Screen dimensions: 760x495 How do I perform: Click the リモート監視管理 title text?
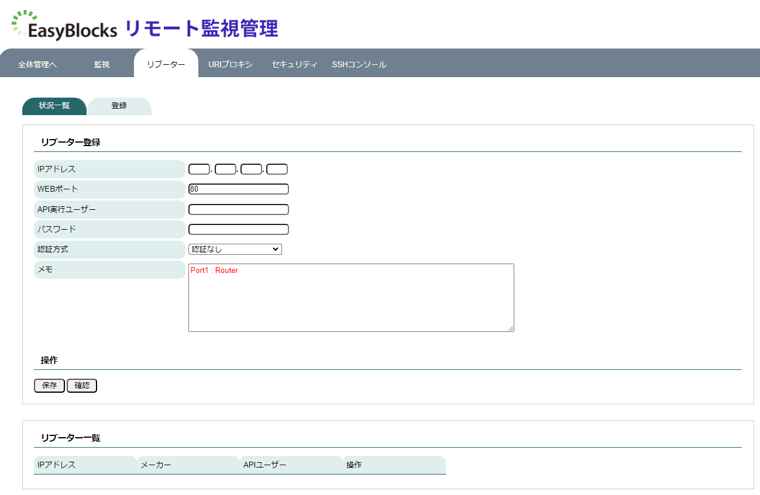[201, 28]
